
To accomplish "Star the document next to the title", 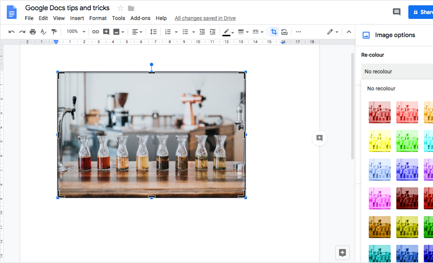I will [120, 8].
